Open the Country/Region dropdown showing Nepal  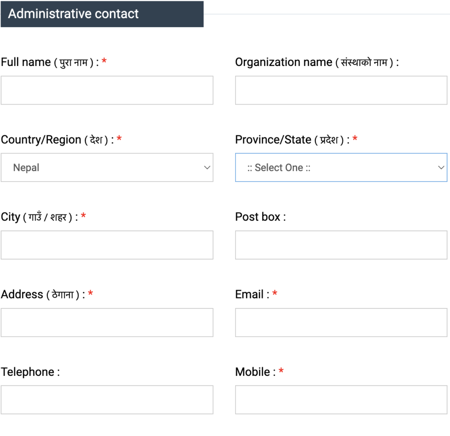(107, 167)
